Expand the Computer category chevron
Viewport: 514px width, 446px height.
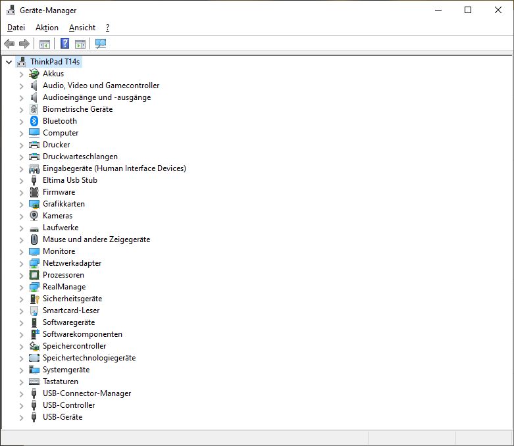21,133
